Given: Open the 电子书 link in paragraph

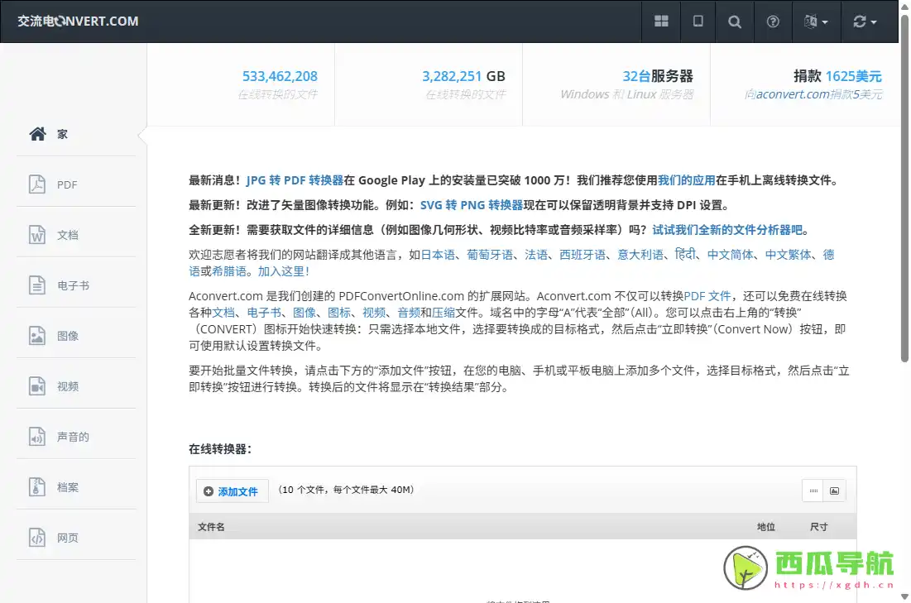Looking at the screenshot, I should tap(264, 313).
